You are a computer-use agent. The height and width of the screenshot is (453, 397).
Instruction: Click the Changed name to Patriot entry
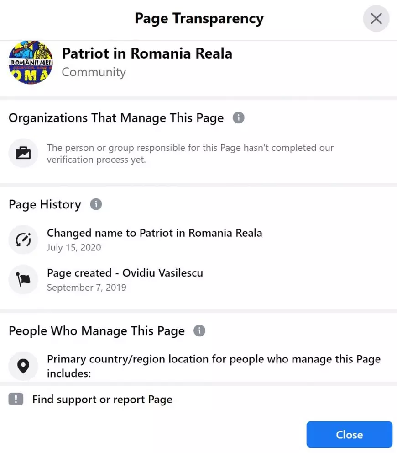[154, 233]
